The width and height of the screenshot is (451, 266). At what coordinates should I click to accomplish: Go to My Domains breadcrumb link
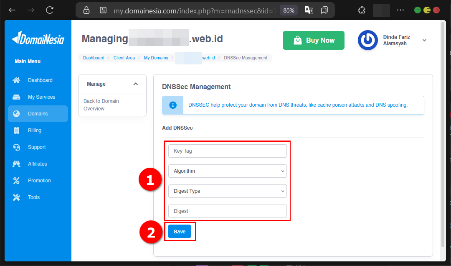[156, 58]
